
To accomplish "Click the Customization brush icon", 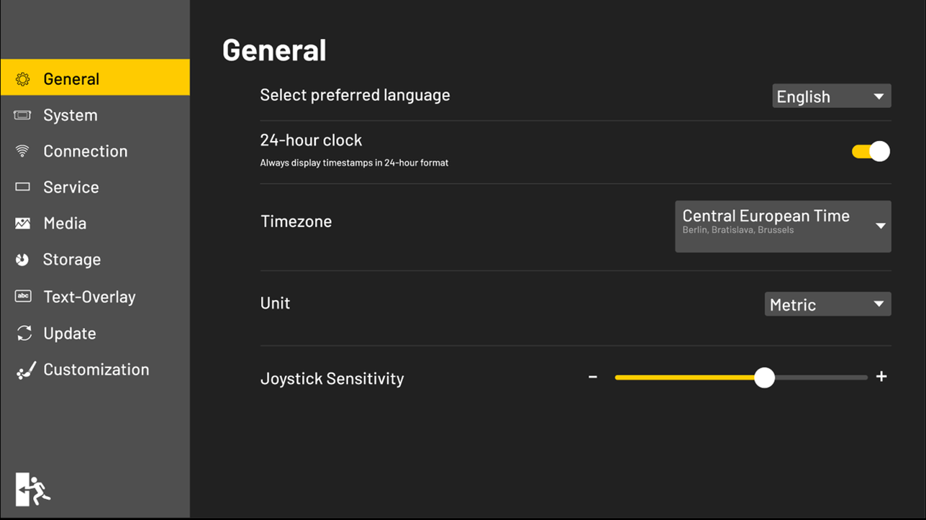I will point(25,370).
